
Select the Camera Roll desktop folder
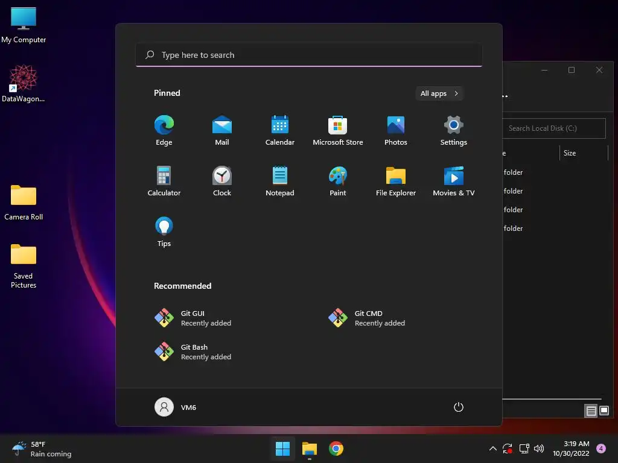click(24, 203)
